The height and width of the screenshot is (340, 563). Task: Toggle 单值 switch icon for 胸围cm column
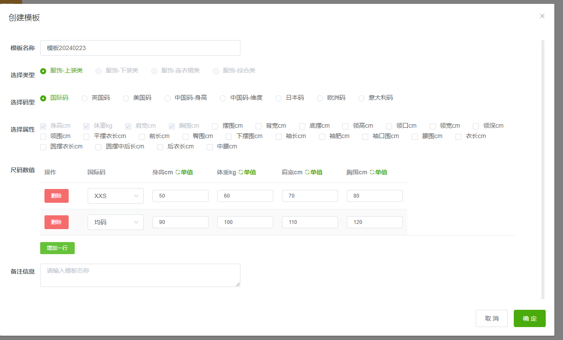tap(372, 172)
